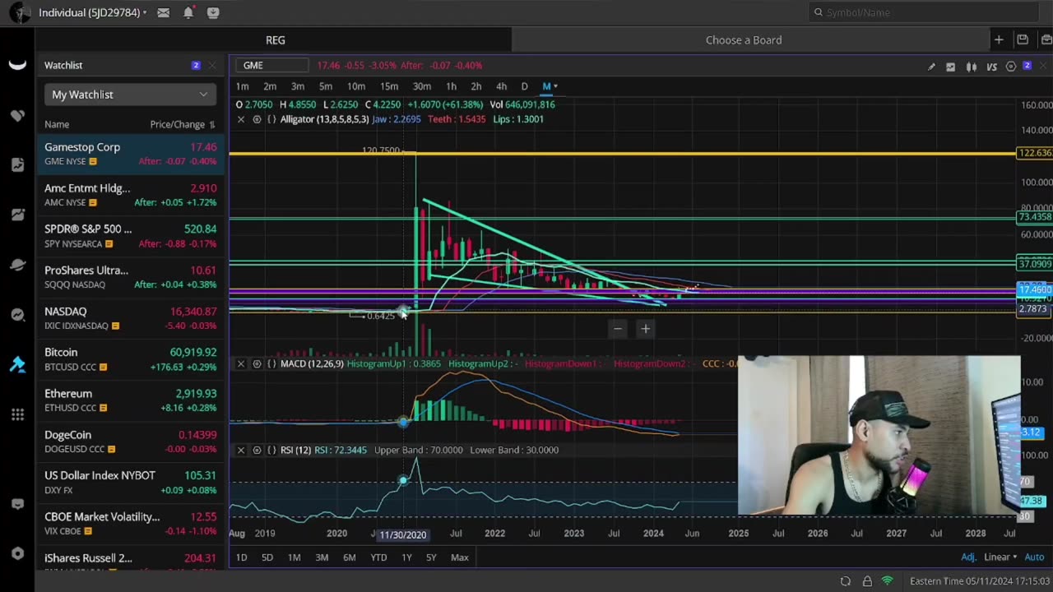The width and height of the screenshot is (1053, 592).
Task: Click the lock icon in status bar
Action: click(867, 581)
